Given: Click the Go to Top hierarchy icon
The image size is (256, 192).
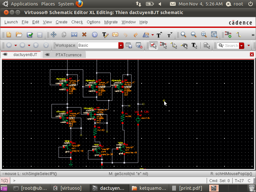Looking at the screenshot, I should point(46,45).
